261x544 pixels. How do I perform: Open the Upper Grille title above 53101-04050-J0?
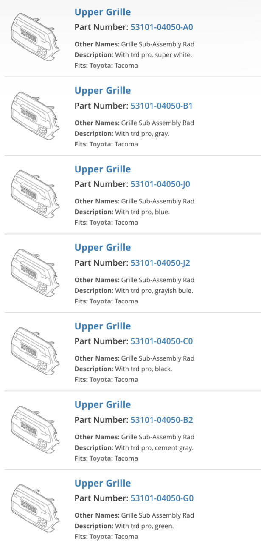(x=103, y=169)
